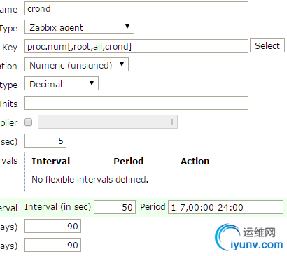Click the Name field containing crond
This screenshot has width=287, height=256.
(136, 8)
